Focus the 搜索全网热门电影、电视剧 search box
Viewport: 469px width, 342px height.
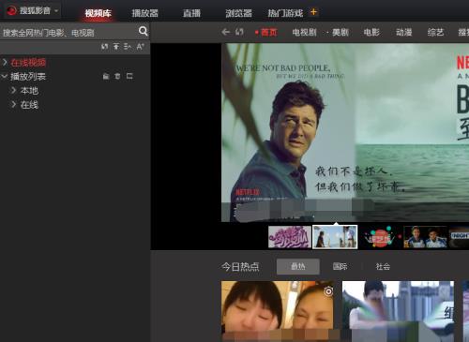click(x=68, y=33)
